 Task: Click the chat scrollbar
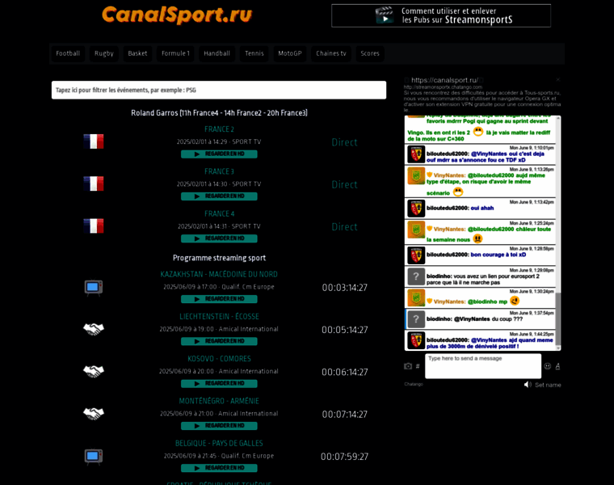[x=558, y=319]
